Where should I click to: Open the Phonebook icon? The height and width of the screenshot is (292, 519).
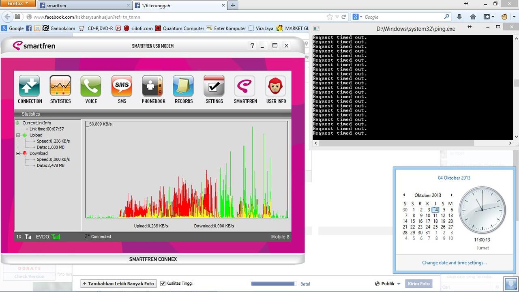(x=152, y=86)
